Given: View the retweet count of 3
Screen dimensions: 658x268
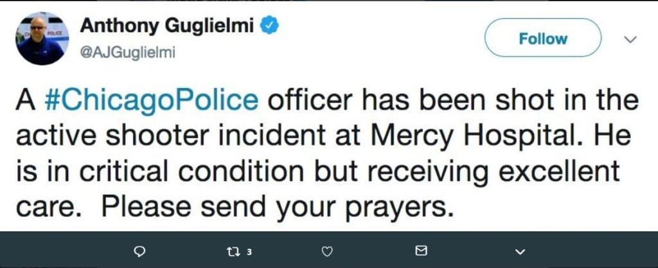Looking at the screenshot, I should [249, 251].
